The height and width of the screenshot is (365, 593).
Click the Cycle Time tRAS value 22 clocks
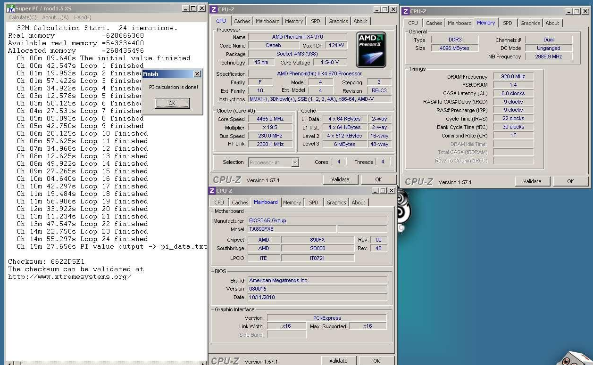tap(513, 119)
